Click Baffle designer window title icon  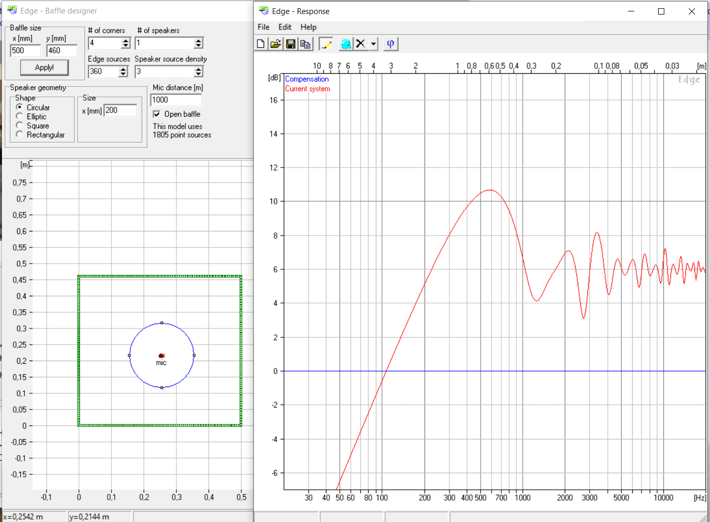pyautogui.click(x=12, y=10)
